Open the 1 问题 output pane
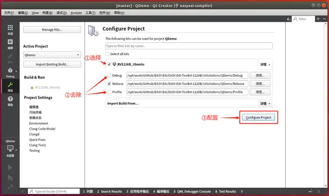Screen dimensions: 329x196 click(x=88, y=191)
